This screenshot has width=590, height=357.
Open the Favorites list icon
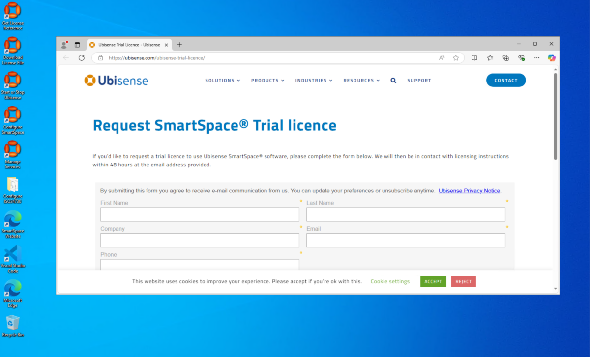point(490,58)
